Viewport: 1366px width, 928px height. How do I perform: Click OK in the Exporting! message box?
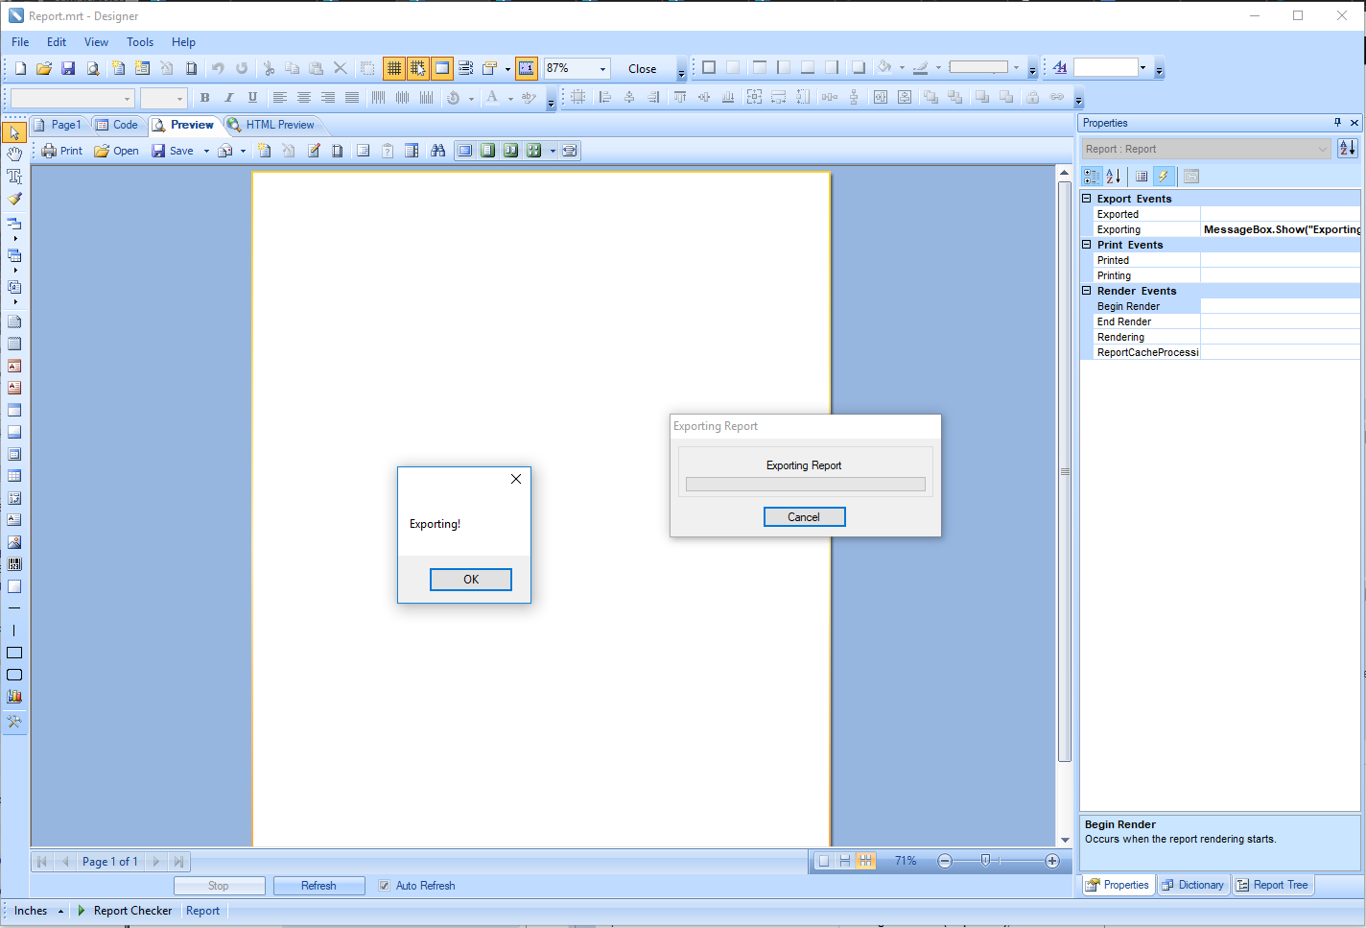471,580
